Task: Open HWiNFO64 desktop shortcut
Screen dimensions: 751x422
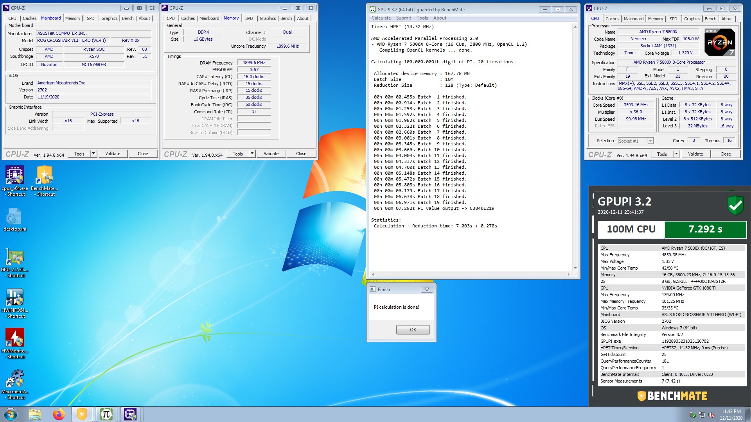Action: (x=15, y=303)
